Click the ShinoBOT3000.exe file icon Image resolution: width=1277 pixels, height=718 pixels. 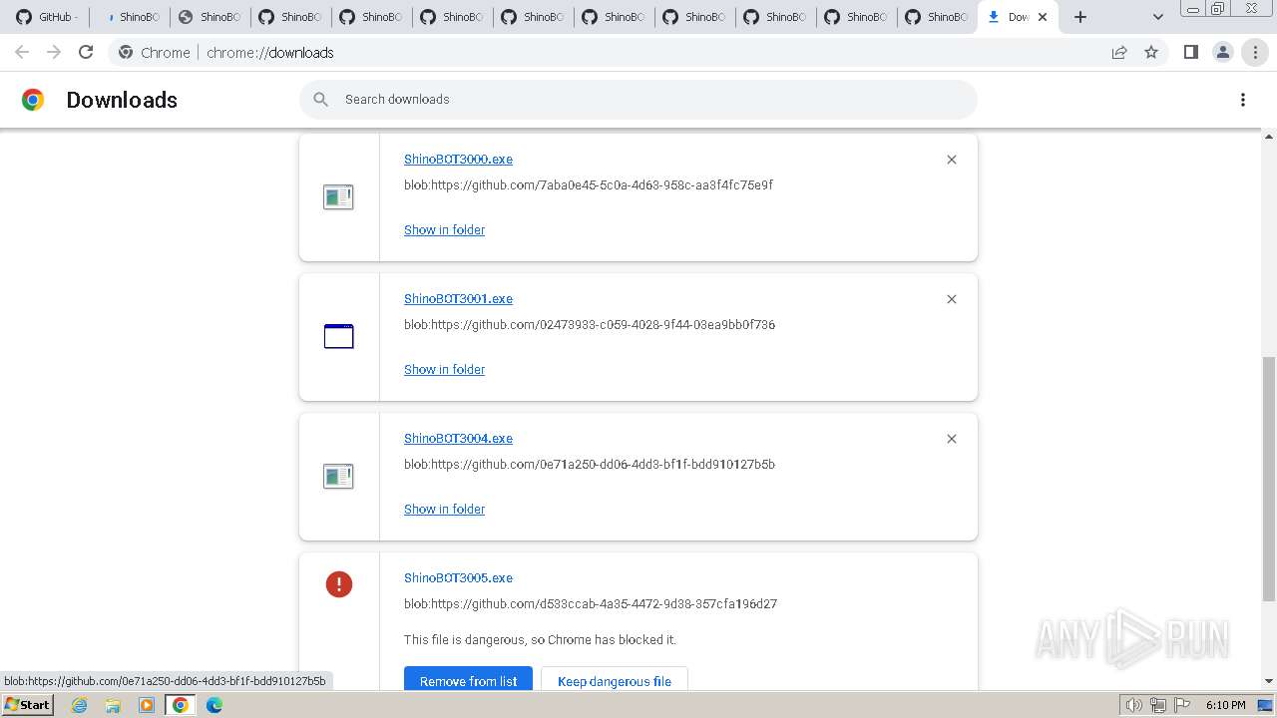(338, 197)
